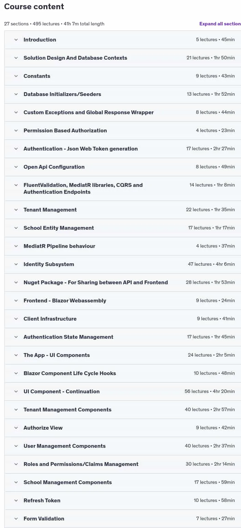The image size is (241, 528).
Task: Open the Constants section chevron
Action: click(16, 76)
